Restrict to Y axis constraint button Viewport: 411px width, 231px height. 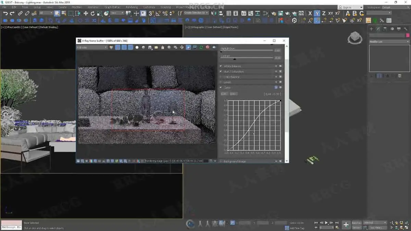[x=317, y=13]
